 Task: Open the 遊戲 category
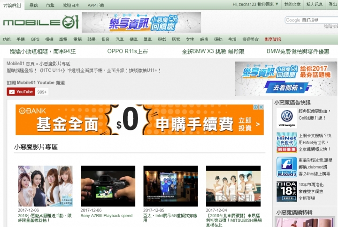click(162, 39)
